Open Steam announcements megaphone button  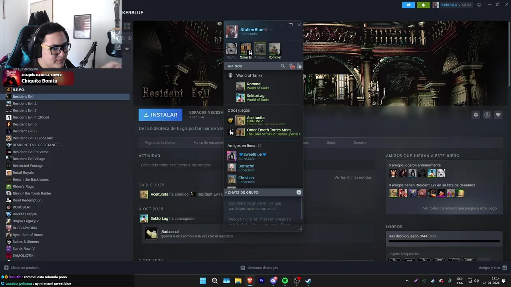point(408,5)
